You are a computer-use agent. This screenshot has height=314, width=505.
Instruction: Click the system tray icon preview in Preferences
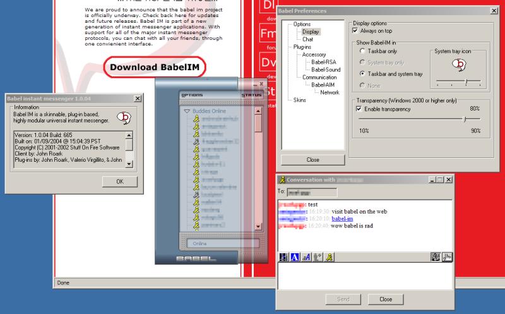pyautogui.click(x=459, y=65)
